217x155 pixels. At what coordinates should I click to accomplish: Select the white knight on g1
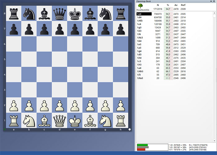[105, 121]
